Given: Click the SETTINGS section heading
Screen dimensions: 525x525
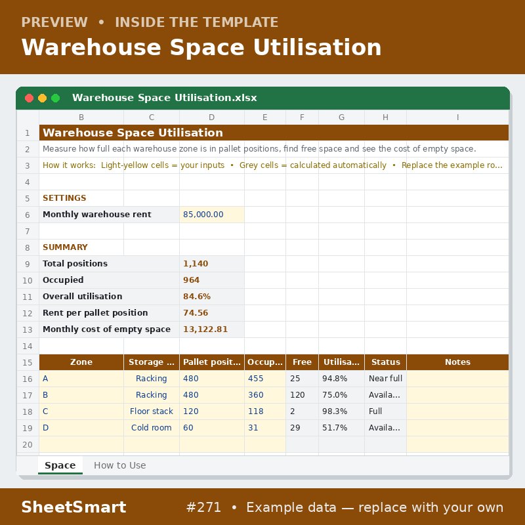Looking at the screenshot, I should tap(64, 198).
